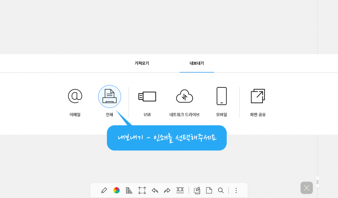
Task: Switch to the 가져오기 tab
Action: point(142,63)
